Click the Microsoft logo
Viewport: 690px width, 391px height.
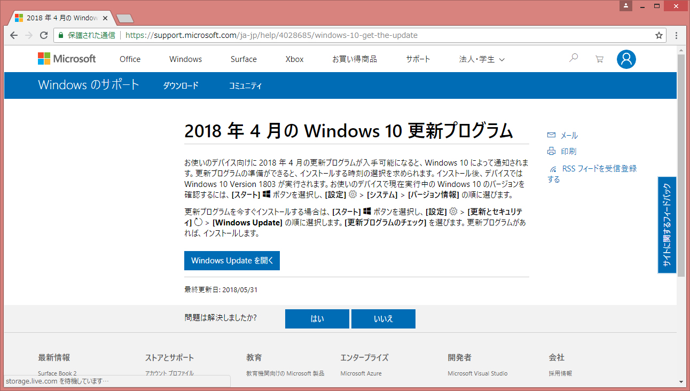pyautogui.click(x=67, y=59)
